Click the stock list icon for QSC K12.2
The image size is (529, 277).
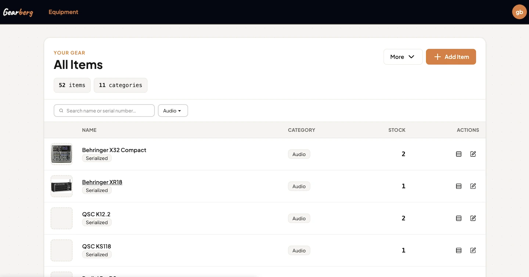(x=458, y=218)
